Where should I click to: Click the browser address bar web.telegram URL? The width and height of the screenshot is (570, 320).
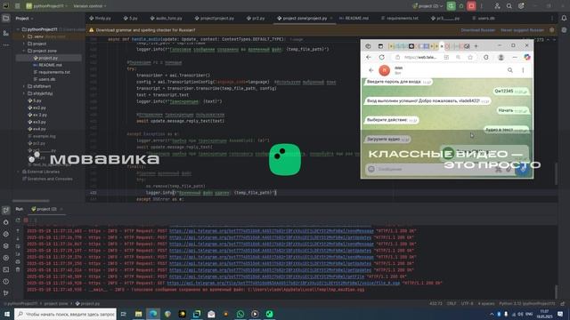420,57
